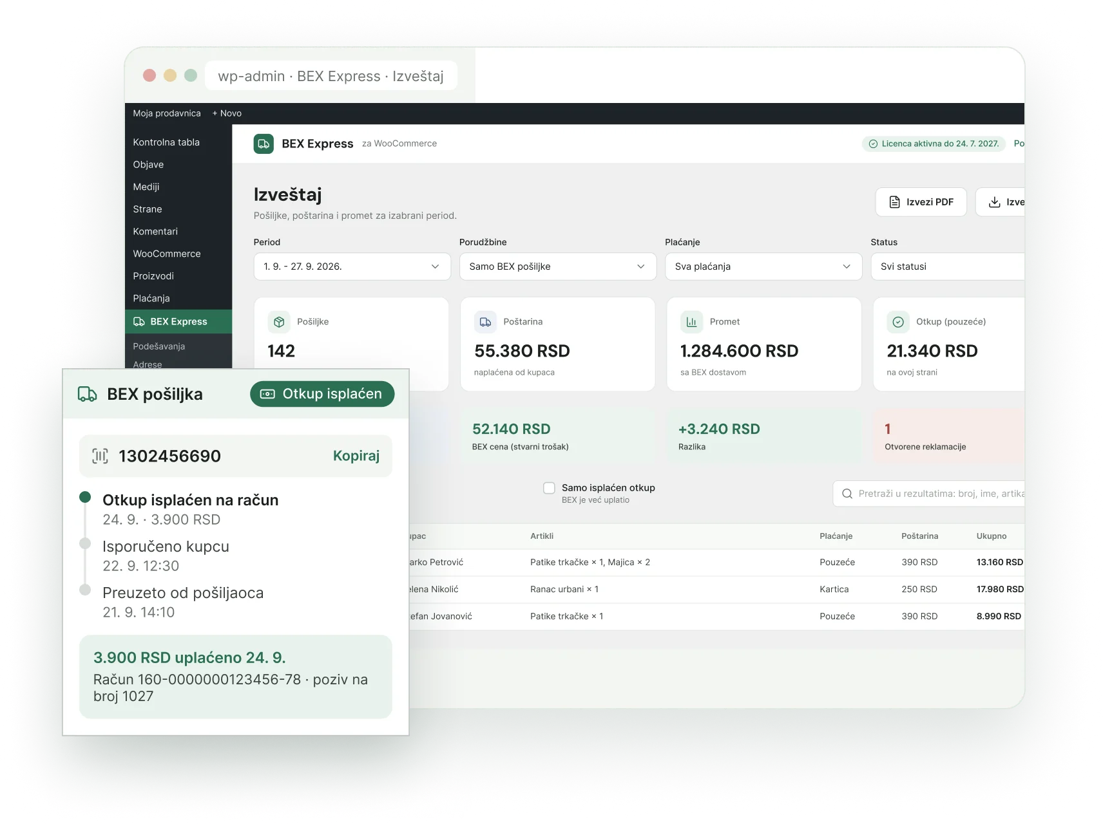Click the browser tab wp-admin · BEX Express · Izveštaj
The width and height of the screenshot is (1103, 824).
click(x=331, y=76)
